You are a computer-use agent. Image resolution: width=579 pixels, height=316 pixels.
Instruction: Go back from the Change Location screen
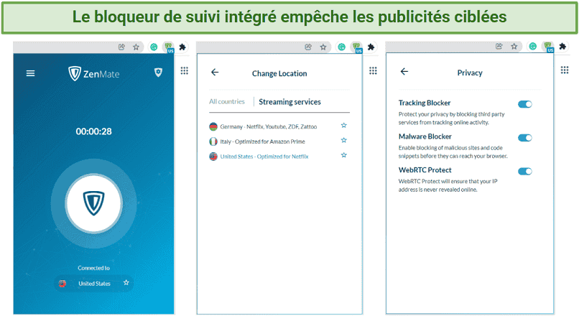(x=215, y=73)
